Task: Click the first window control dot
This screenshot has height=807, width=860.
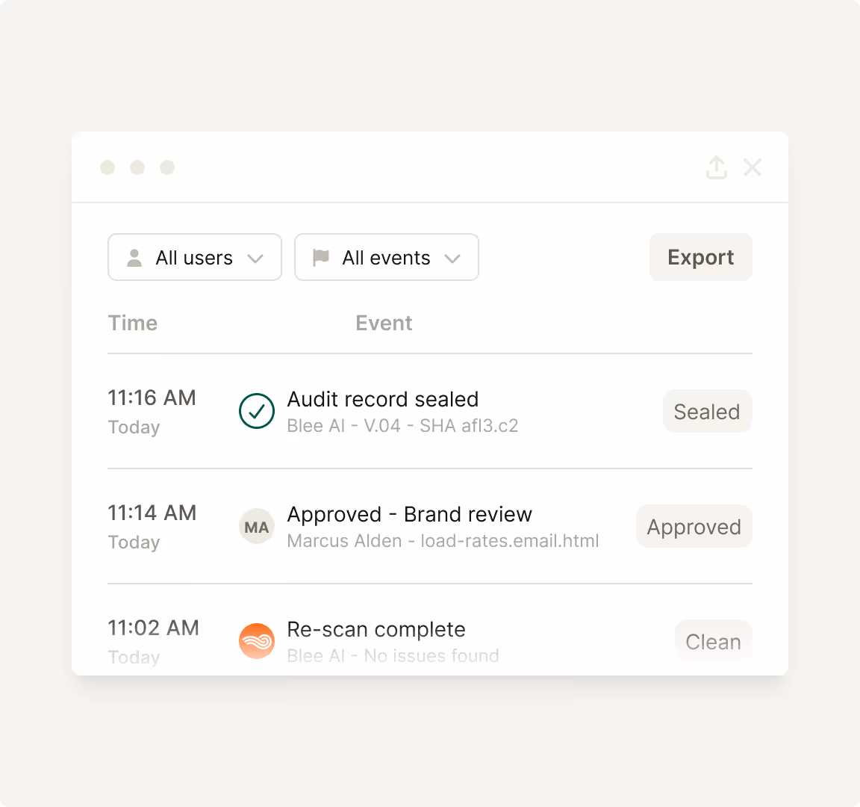Action: click(x=107, y=167)
